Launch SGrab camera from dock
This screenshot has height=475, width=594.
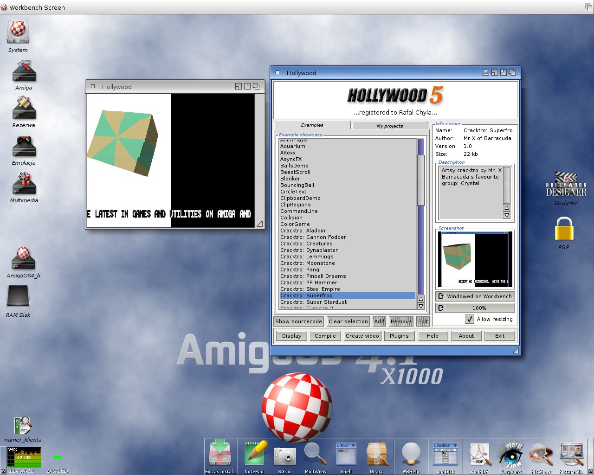pos(284,456)
